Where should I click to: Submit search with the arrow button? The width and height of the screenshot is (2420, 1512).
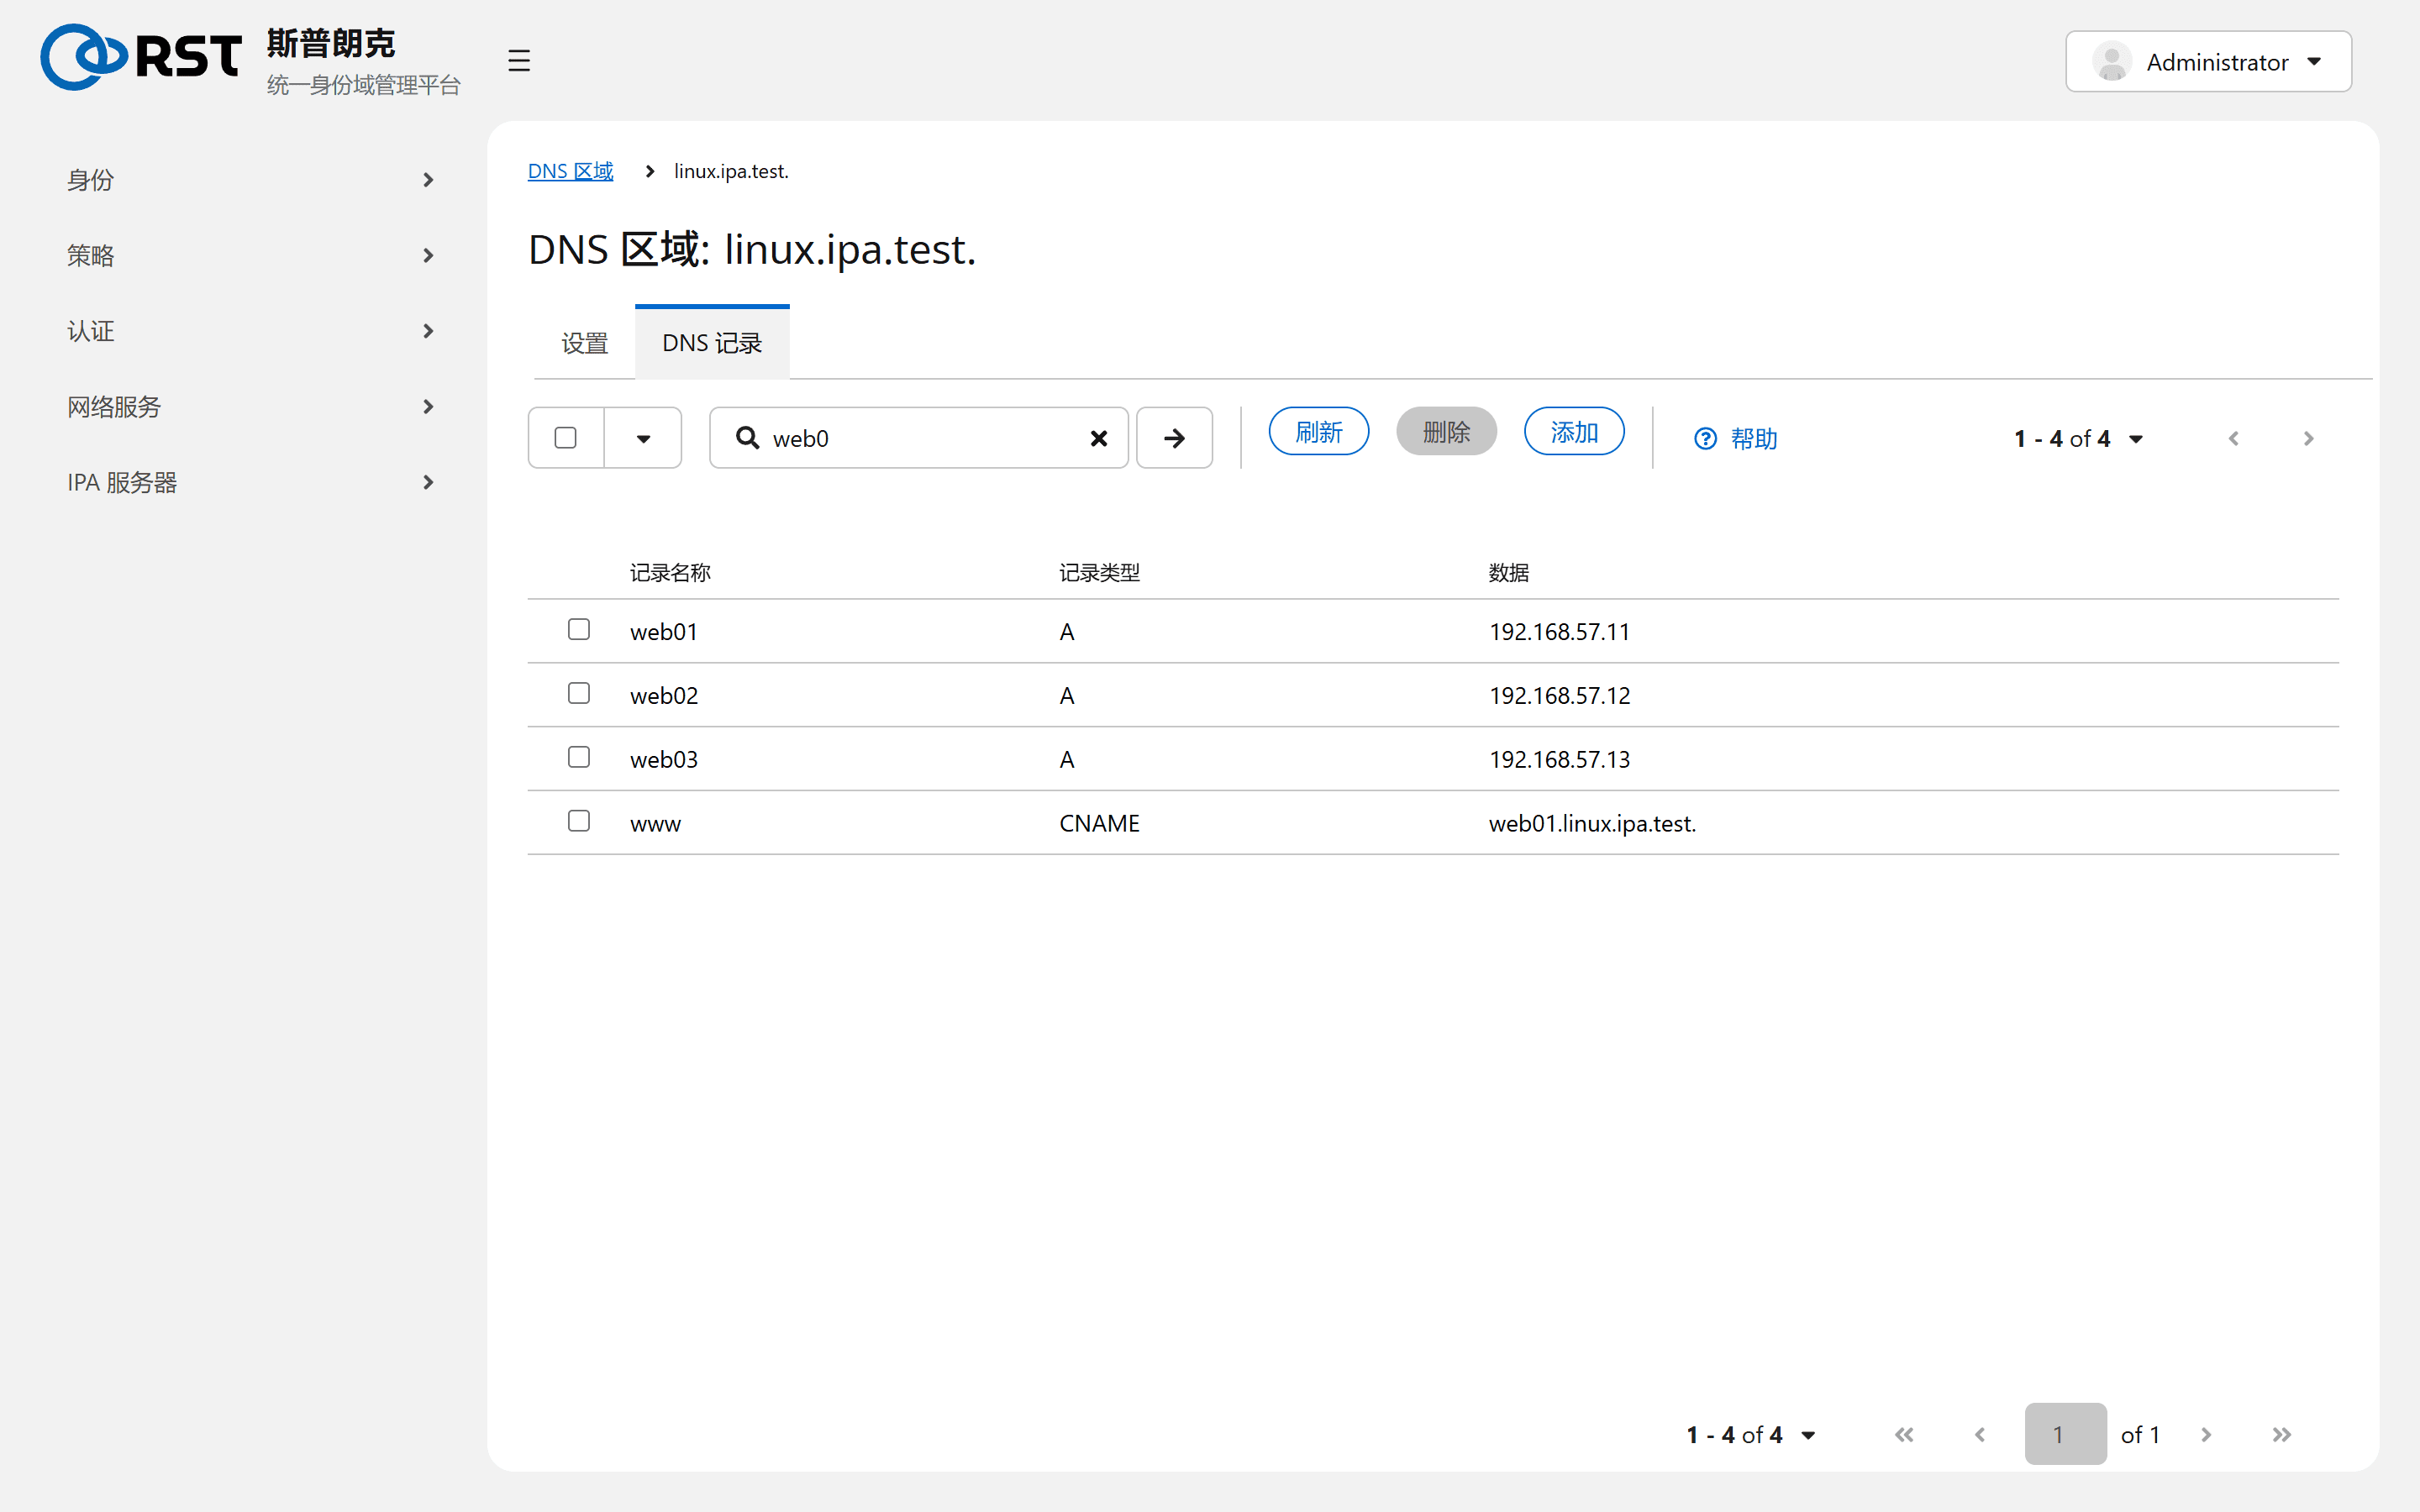[1174, 438]
